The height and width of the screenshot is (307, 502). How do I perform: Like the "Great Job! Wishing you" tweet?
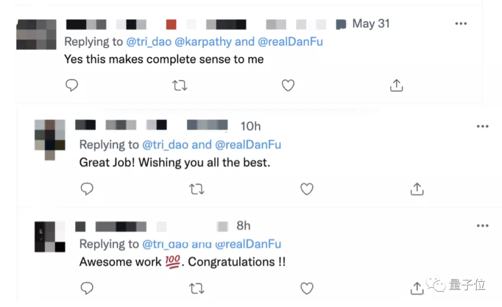tap(306, 189)
